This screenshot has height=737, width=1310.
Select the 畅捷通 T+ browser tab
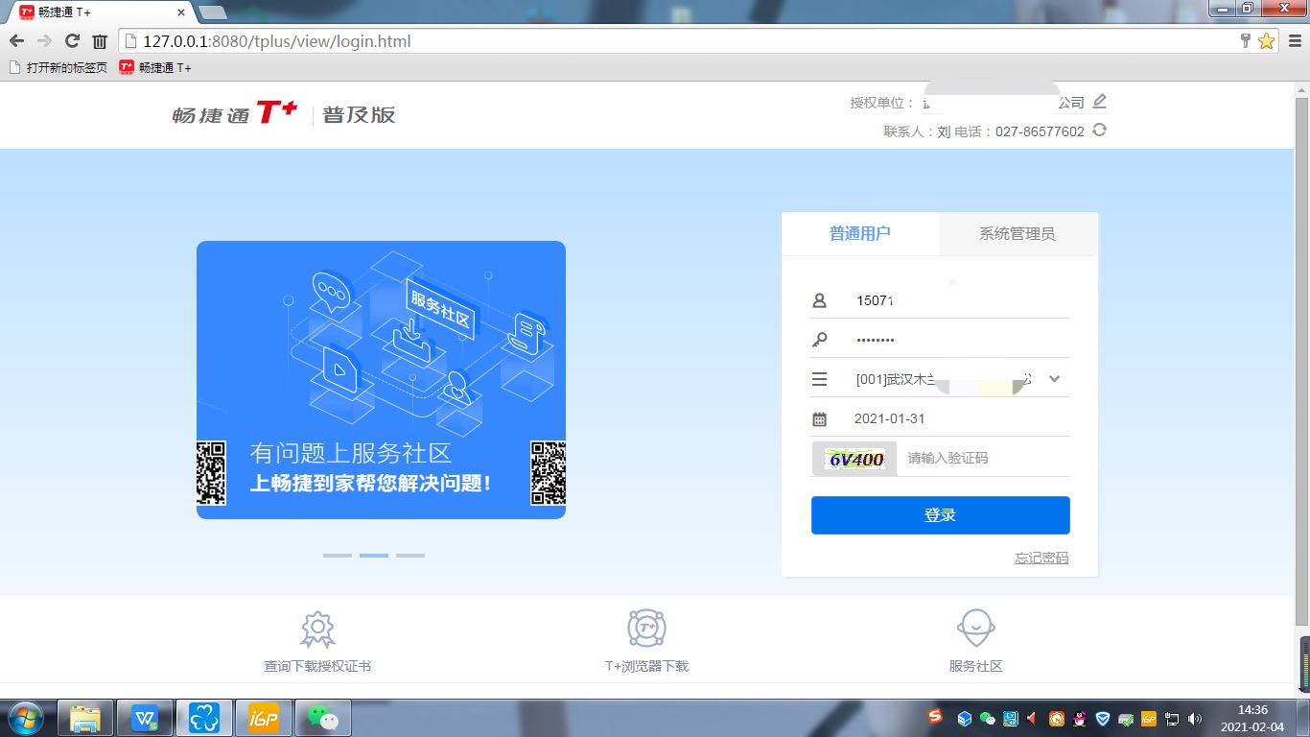(103, 12)
